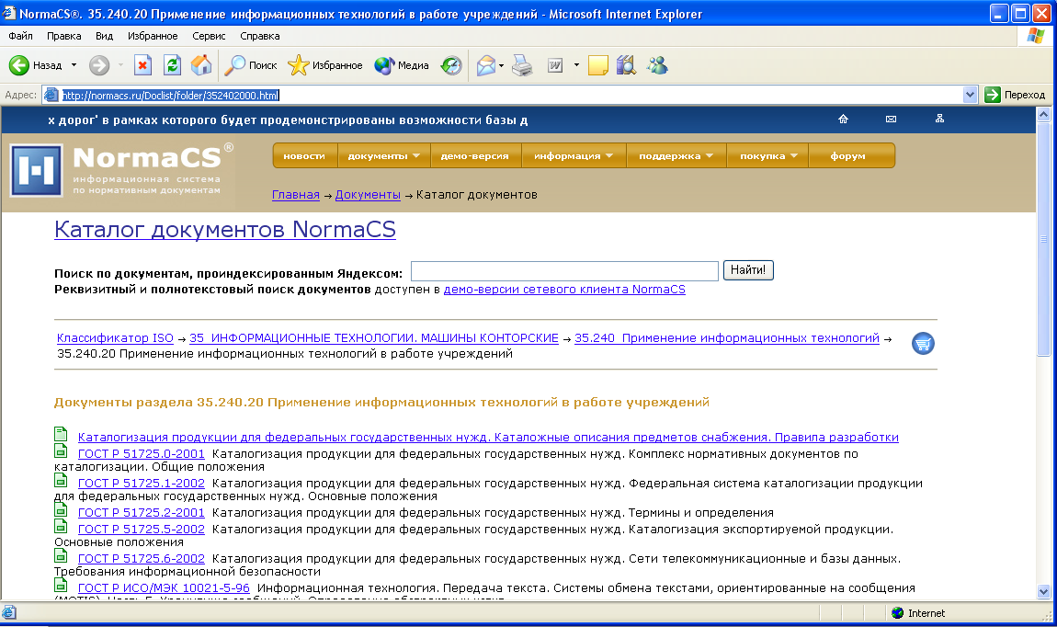Click the vertical scrollbar down arrow

tap(1043, 592)
